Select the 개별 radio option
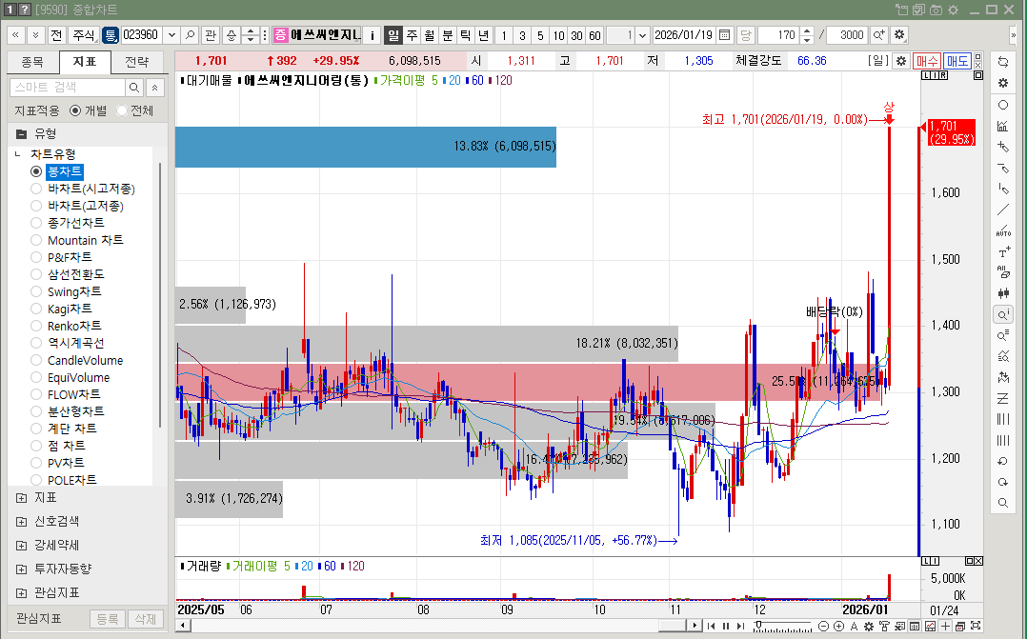The image size is (1027, 639). pyautogui.click(x=75, y=110)
